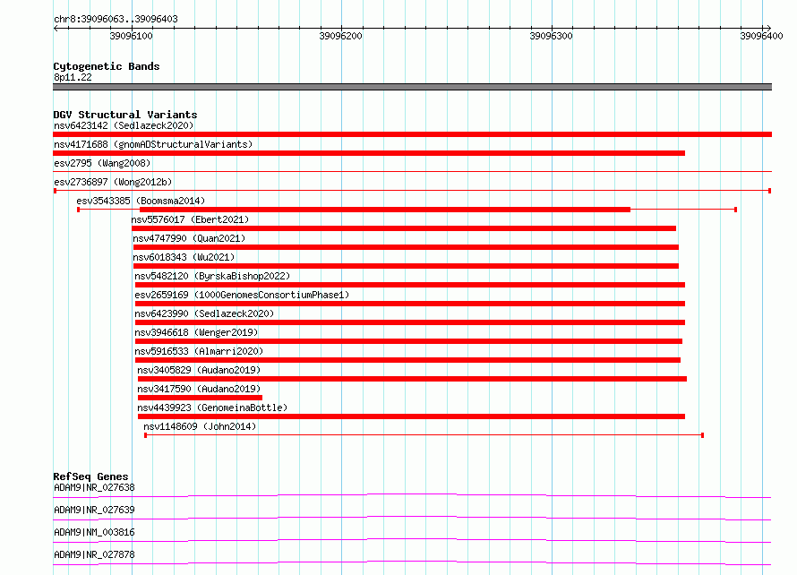Click the nsv3417590 (Audano2019) label
This screenshot has height=575, width=797.
tap(199, 389)
